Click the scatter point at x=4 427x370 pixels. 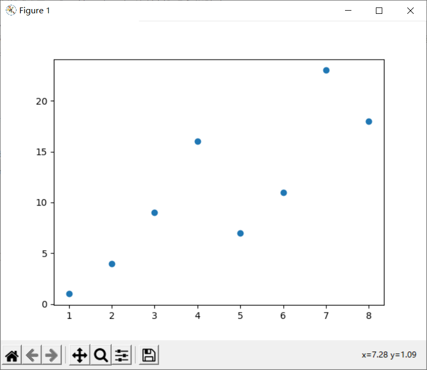pos(198,142)
